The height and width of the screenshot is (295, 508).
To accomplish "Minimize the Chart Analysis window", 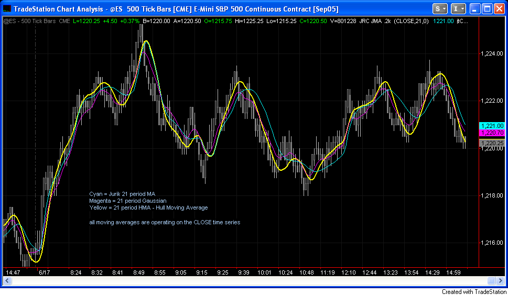I will pyautogui.click(x=475, y=9).
